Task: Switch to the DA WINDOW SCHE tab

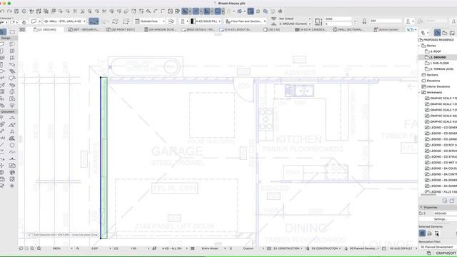Action: point(160,29)
